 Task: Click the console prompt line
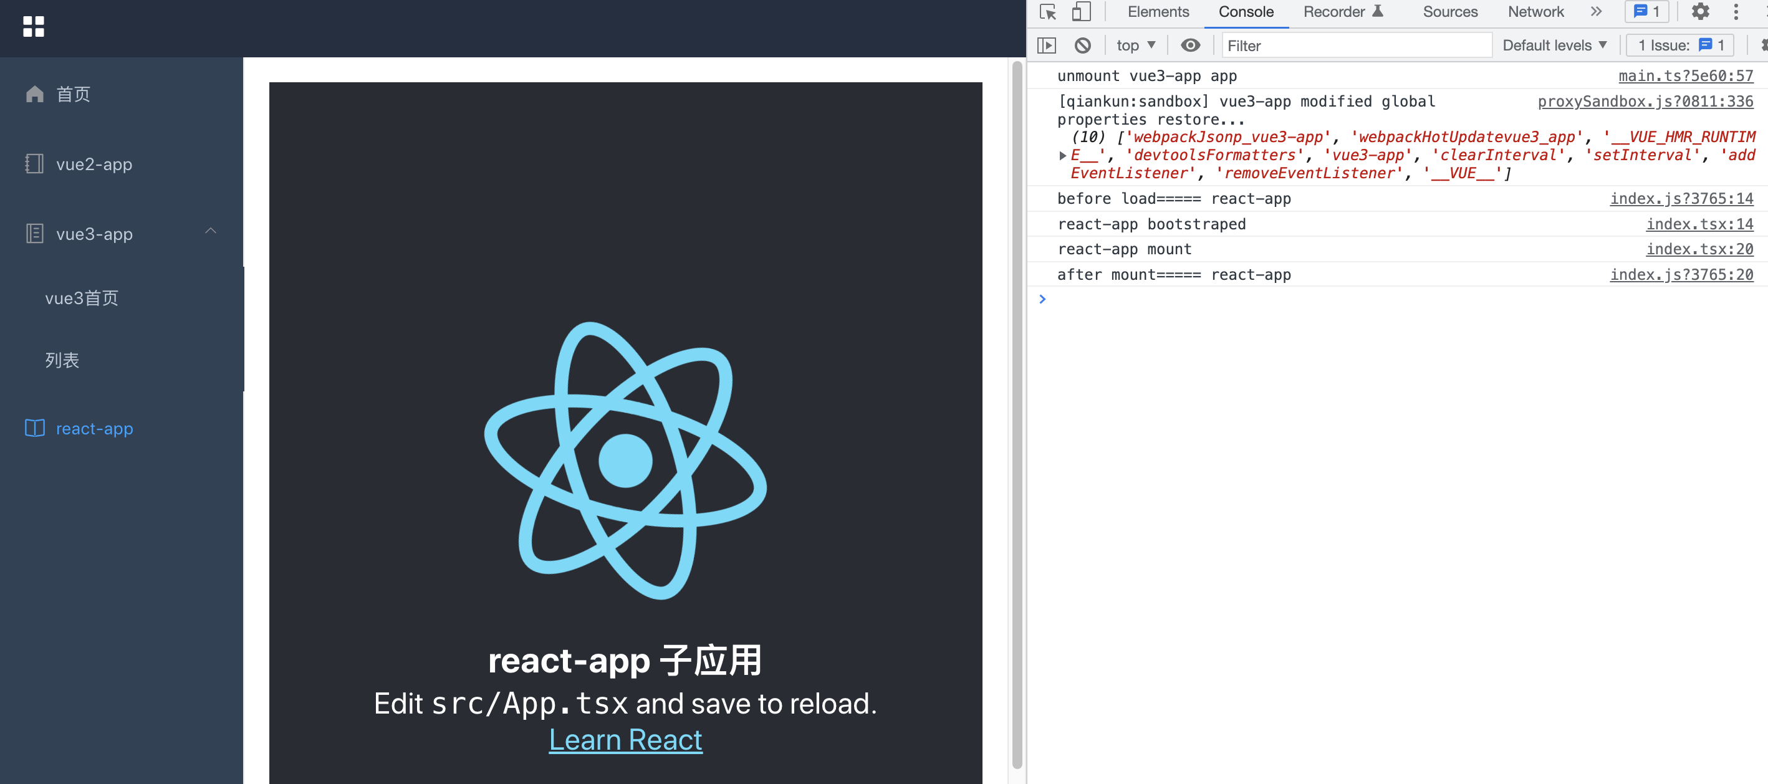tap(1396, 299)
